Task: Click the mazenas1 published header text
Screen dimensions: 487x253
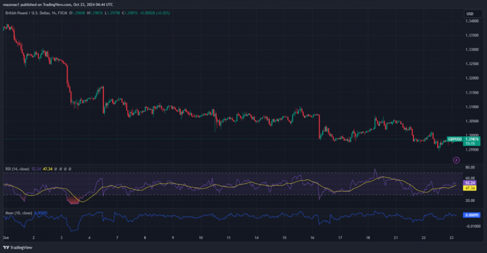Action: pos(58,5)
